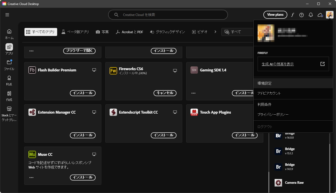
Task: Click the View plans button
Action: (275, 15)
